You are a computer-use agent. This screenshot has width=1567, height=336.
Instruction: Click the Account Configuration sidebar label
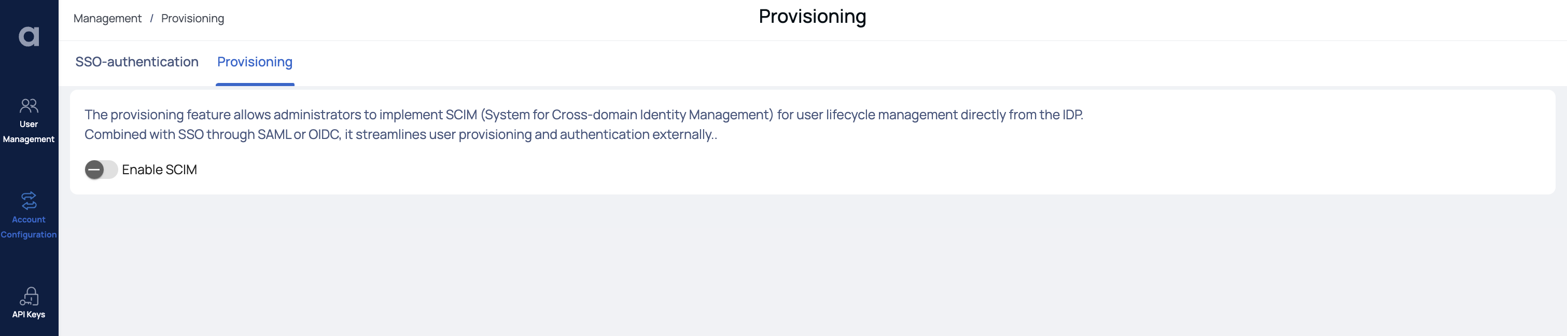(29, 227)
